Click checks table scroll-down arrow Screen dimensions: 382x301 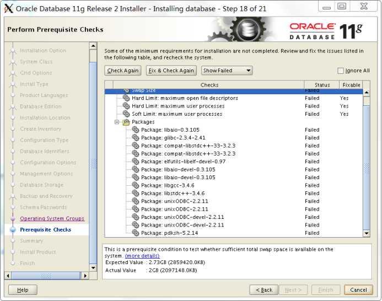tap(367, 233)
